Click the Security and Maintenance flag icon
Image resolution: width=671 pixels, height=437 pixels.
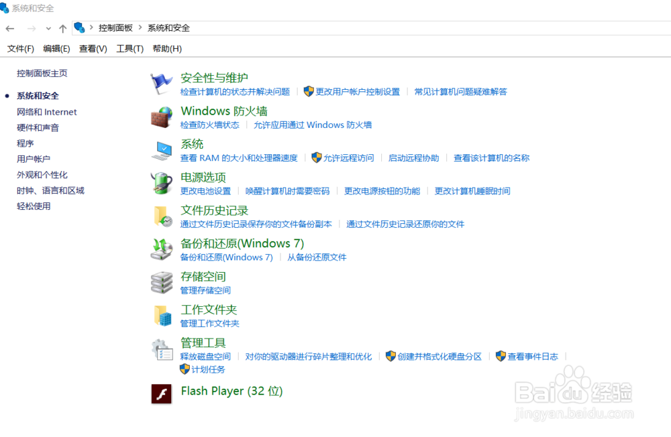161,83
